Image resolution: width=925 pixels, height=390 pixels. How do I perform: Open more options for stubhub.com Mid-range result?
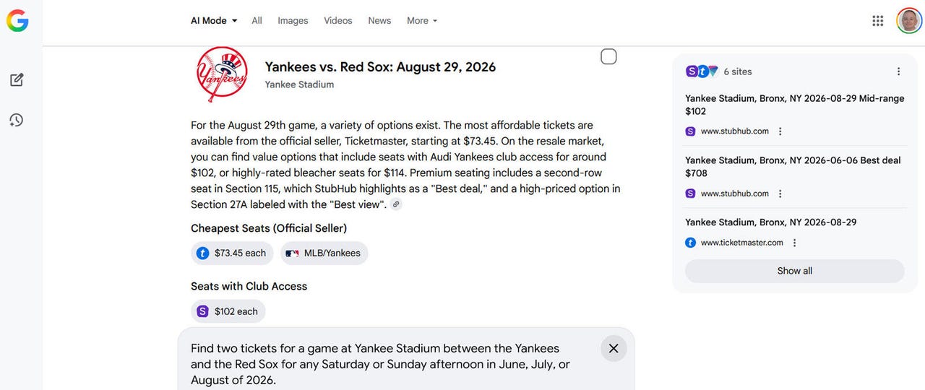780,131
